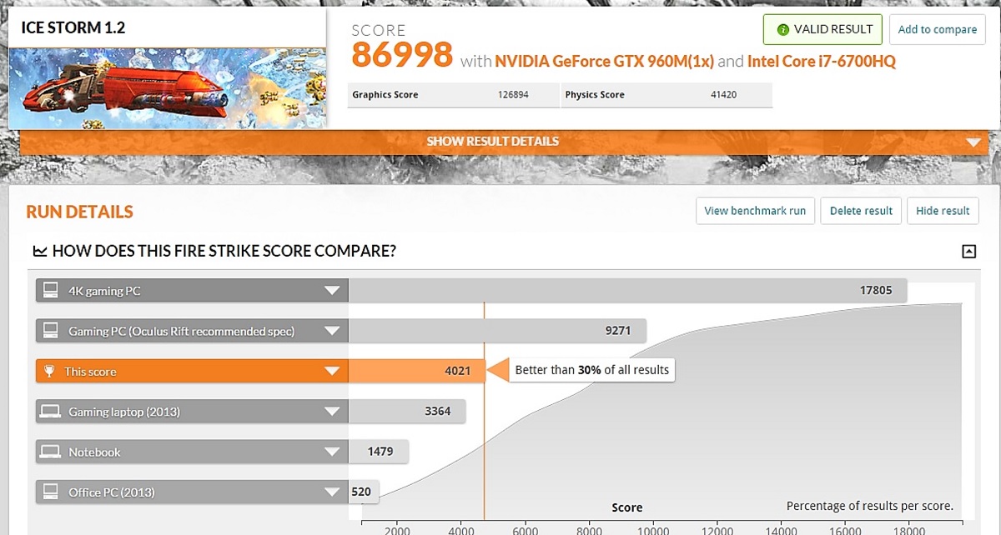Viewport: 1001px width, 535px height.
Task: Click the orange 4021 score bar
Action: pyautogui.click(x=416, y=371)
